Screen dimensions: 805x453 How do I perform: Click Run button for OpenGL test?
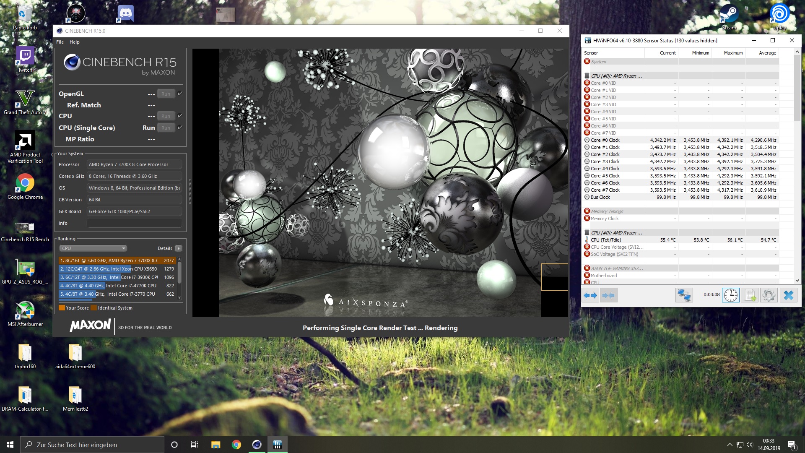tap(166, 94)
